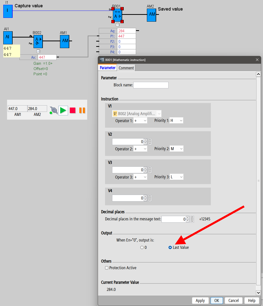Image resolution: width=263 pixels, height=306 pixels.
Task: Start simulation with green play button
Action: pyautogui.click(x=63, y=110)
